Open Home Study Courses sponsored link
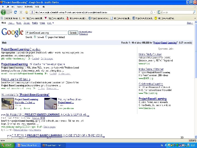Image resolution: width=197 pixels, height=148 pixels. click(150, 54)
